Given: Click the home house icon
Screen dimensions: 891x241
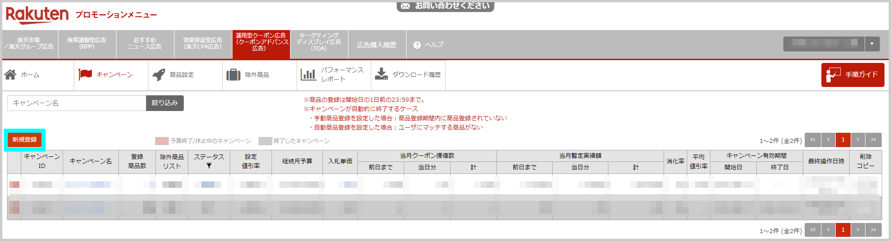Looking at the screenshot, I should click(x=10, y=74).
